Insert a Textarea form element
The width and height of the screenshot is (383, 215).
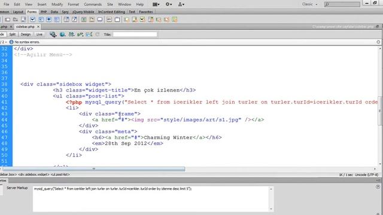(x=23, y=20)
